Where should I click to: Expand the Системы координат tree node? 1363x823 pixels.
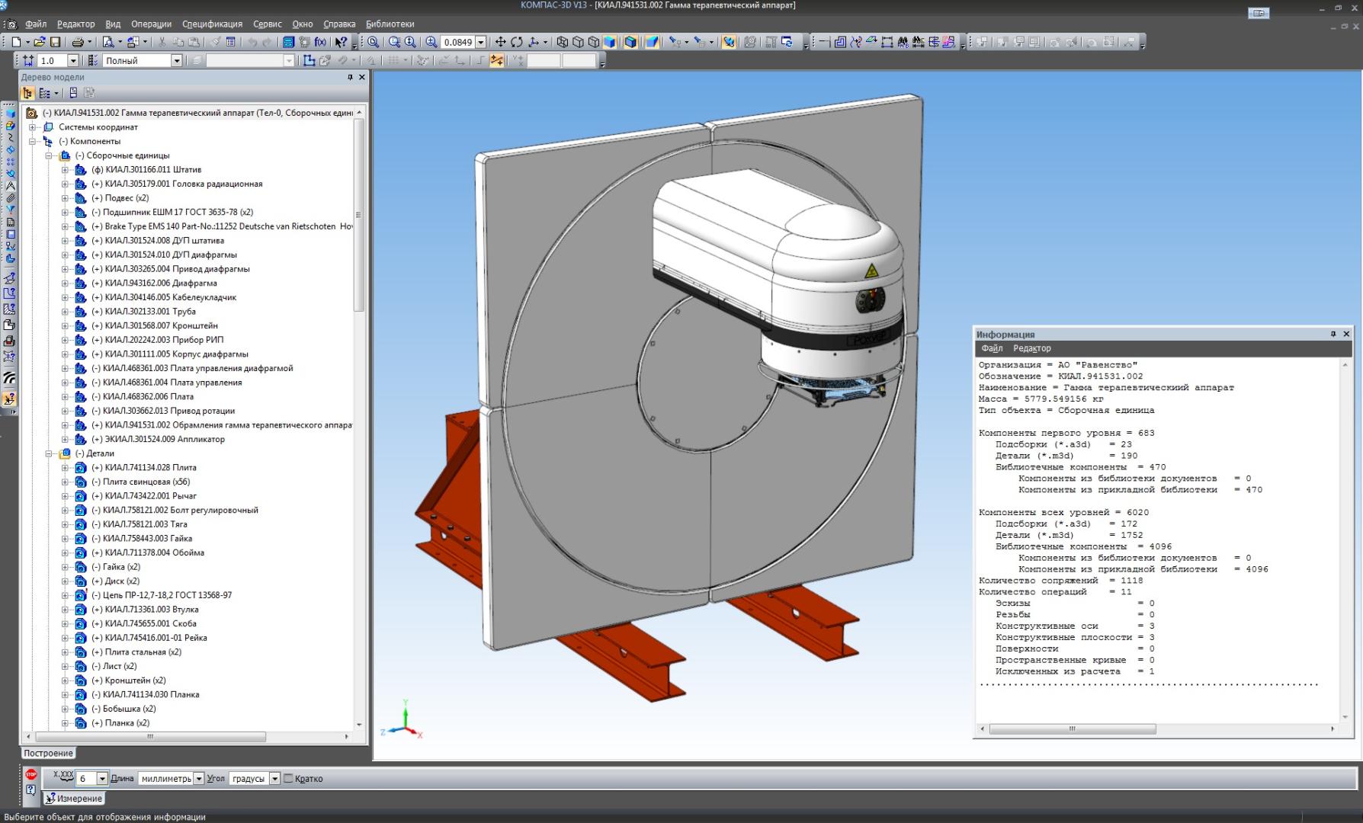pos(33,127)
